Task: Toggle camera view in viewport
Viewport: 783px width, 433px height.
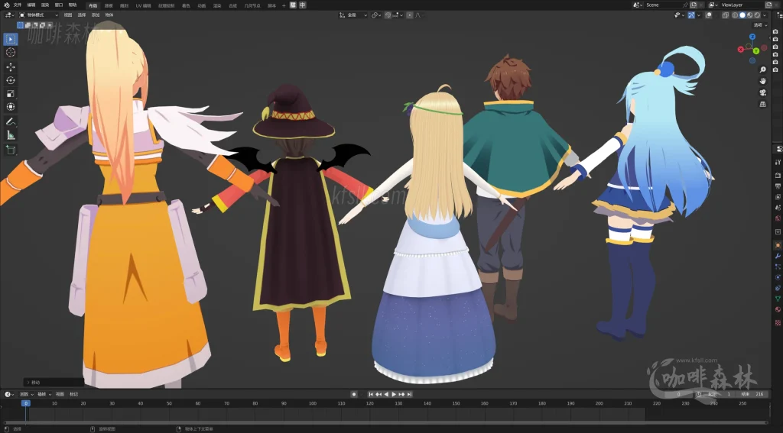Action: pos(762,92)
